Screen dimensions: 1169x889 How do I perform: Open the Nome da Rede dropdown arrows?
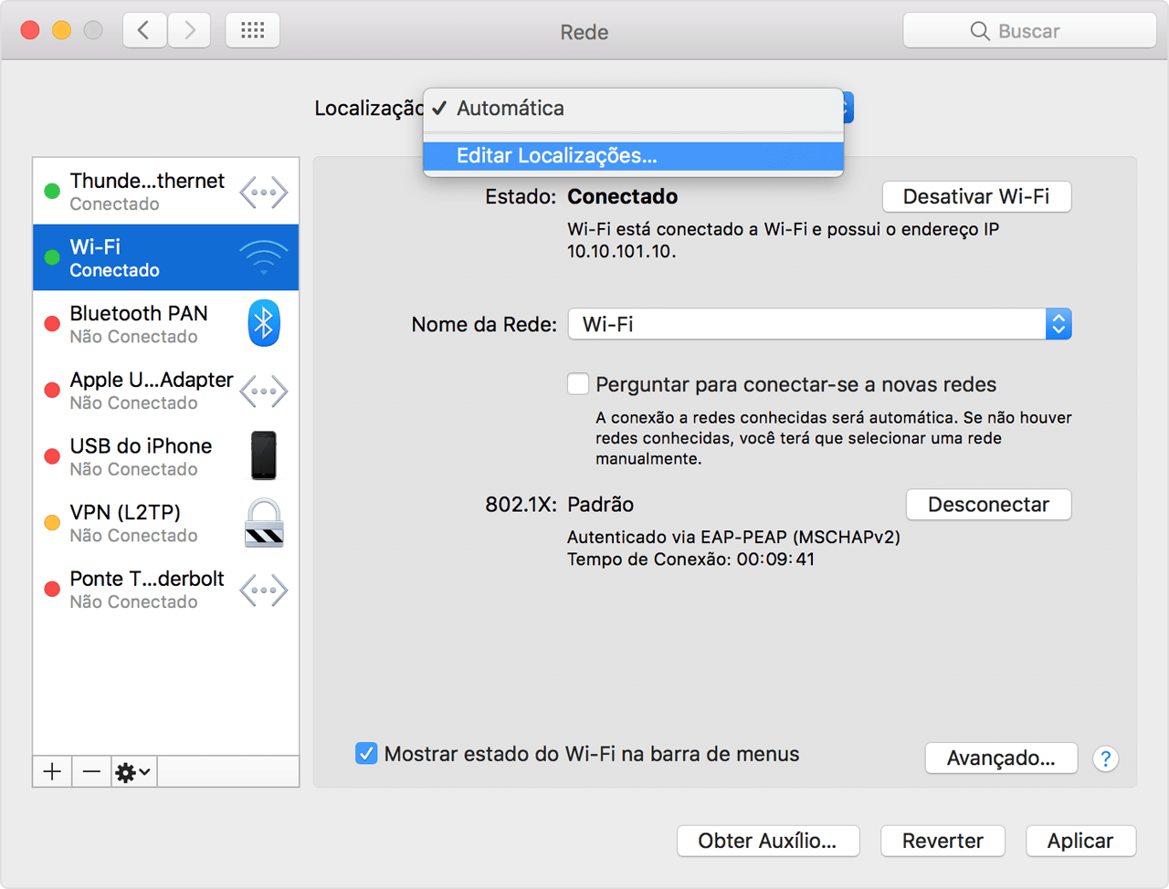click(x=1058, y=324)
